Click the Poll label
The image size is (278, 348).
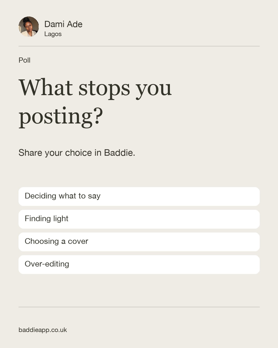coord(24,60)
